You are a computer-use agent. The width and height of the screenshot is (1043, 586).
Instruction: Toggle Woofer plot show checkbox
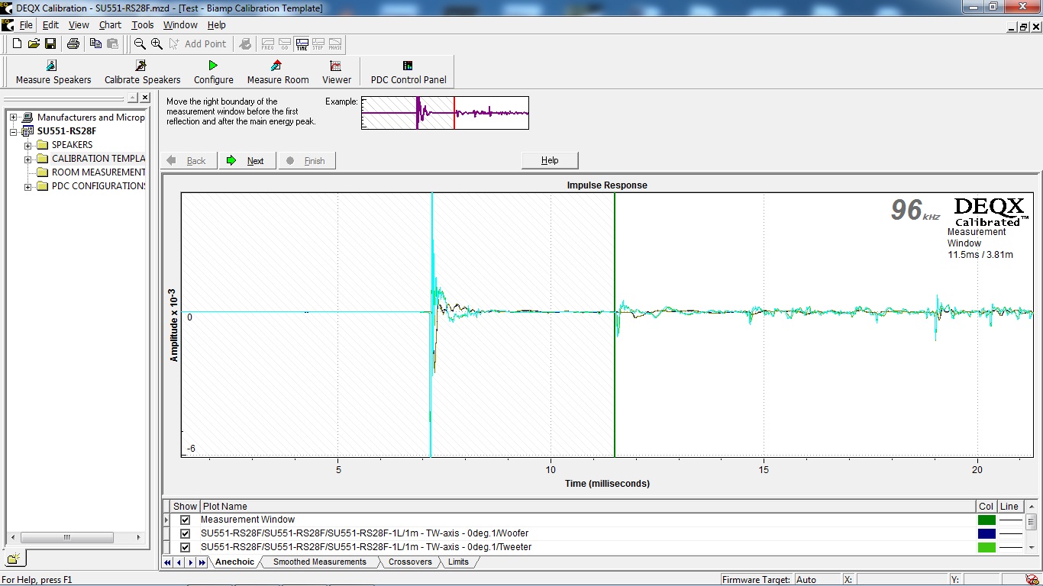(x=185, y=533)
